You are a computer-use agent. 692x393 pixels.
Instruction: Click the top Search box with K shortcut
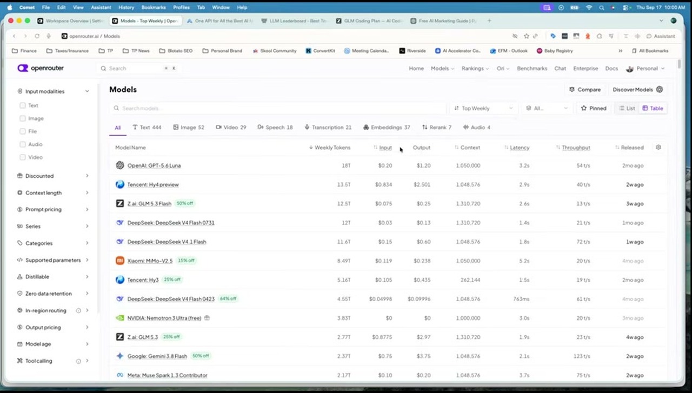138,69
